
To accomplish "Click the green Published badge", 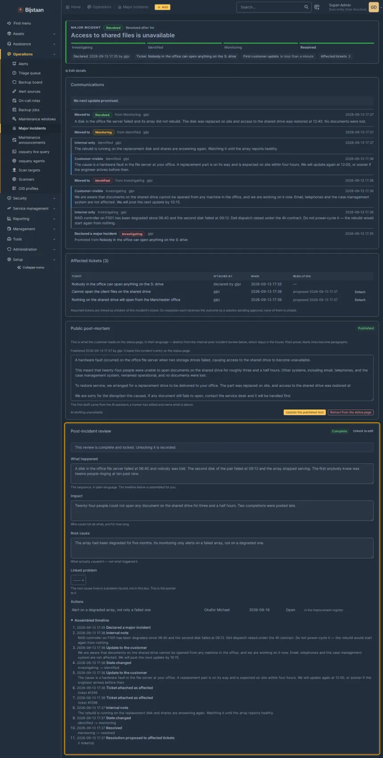I will click(x=366, y=328).
